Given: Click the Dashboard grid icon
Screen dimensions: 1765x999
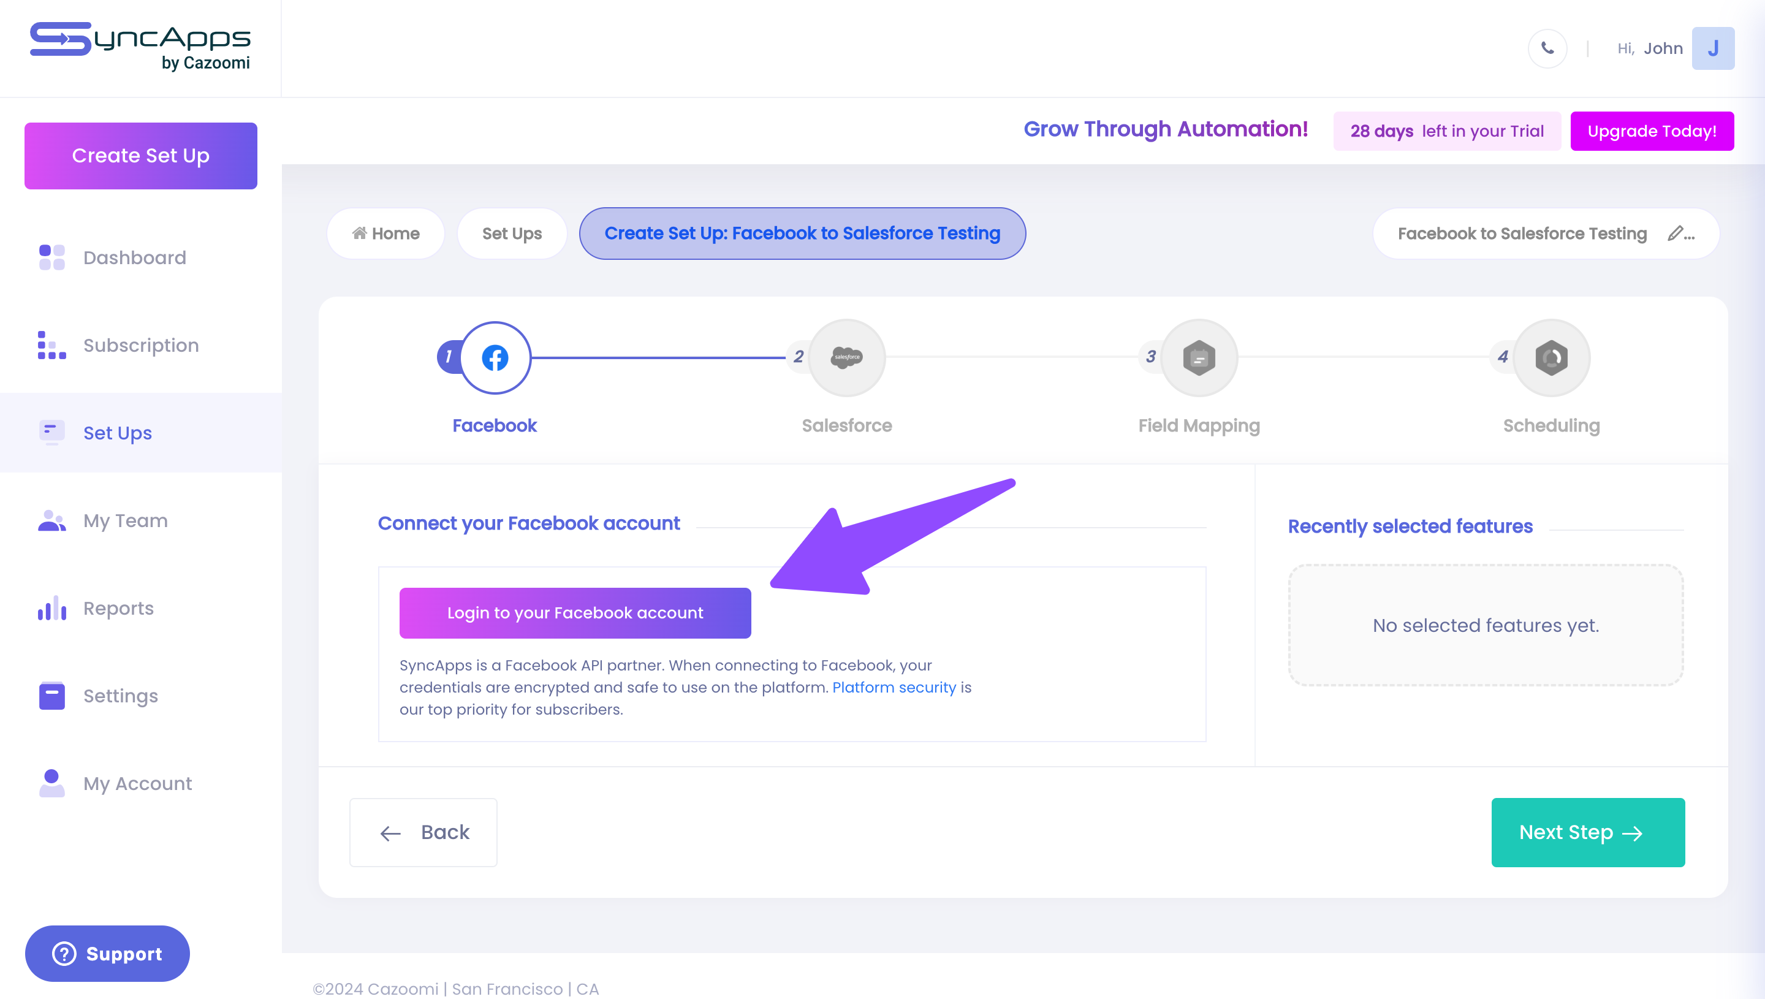Looking at the screenshot, I should 51,257.
